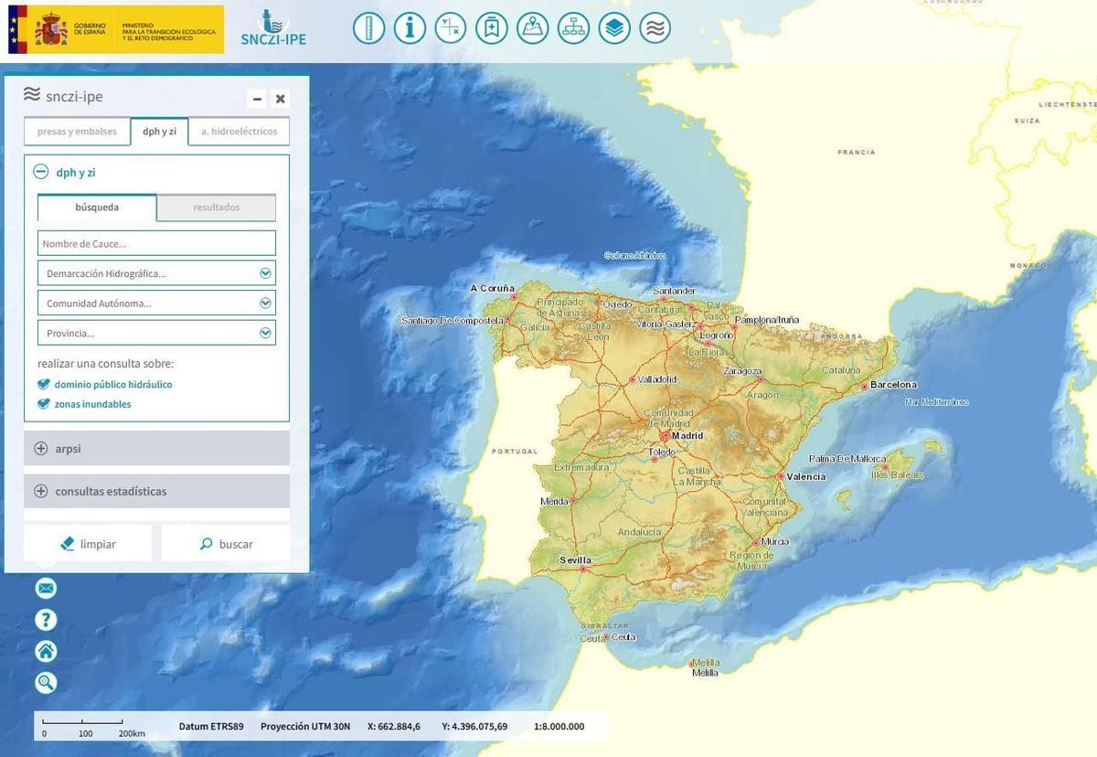Click the Datum ETRS89 label
This screenshot has height=757, width=1097.
click(211, 727)
